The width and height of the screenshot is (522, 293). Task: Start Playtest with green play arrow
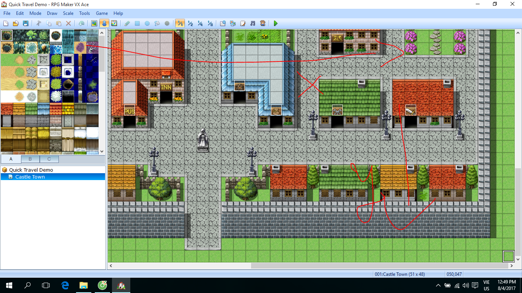click(x=276, y=23)
